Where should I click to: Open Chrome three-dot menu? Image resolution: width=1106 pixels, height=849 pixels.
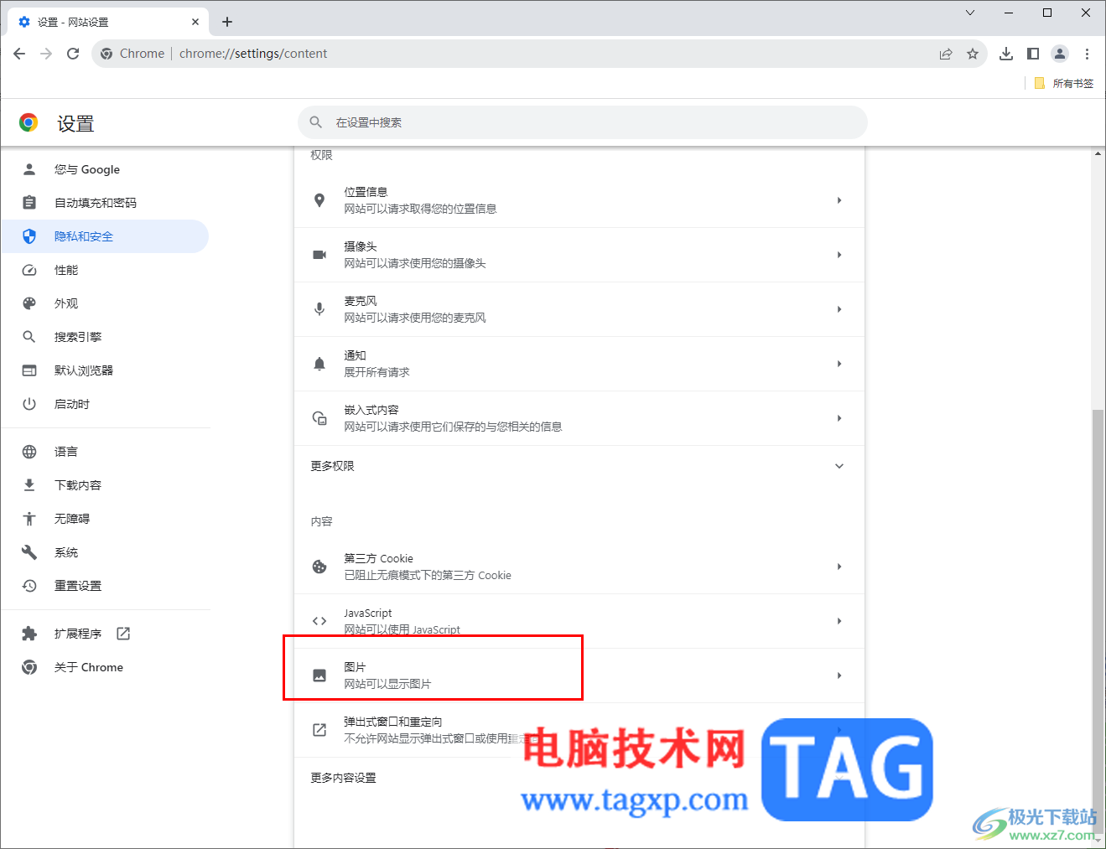1087,54
